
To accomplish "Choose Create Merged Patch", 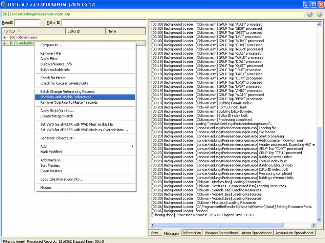I will 85,116.
